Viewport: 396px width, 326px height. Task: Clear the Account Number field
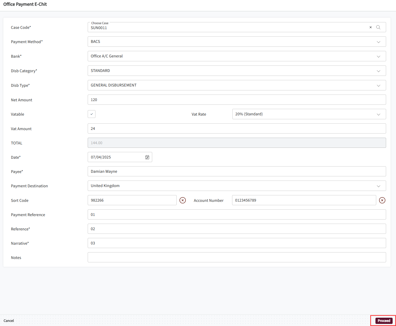[x=382, y=200]
